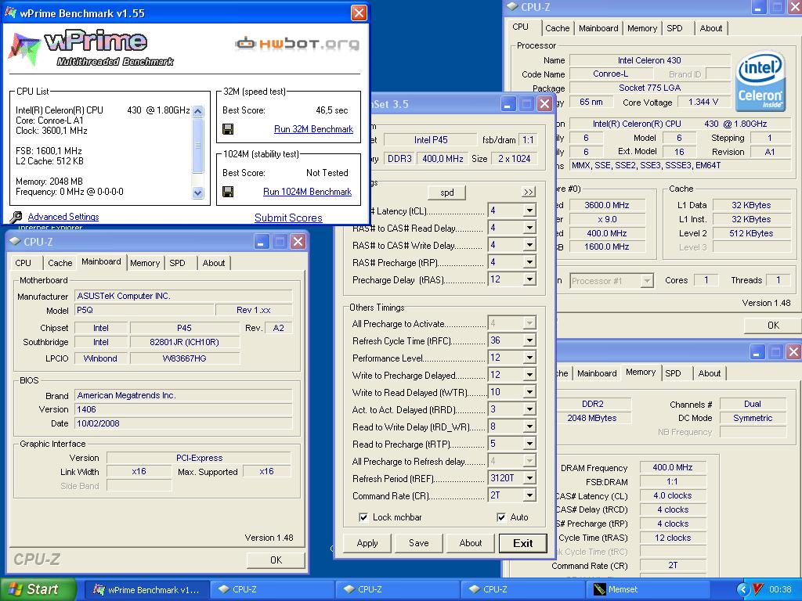Viewport: 802px width, 601px height.
Task: Click the spd button in MemSet
Action: (x=447, y=193)
